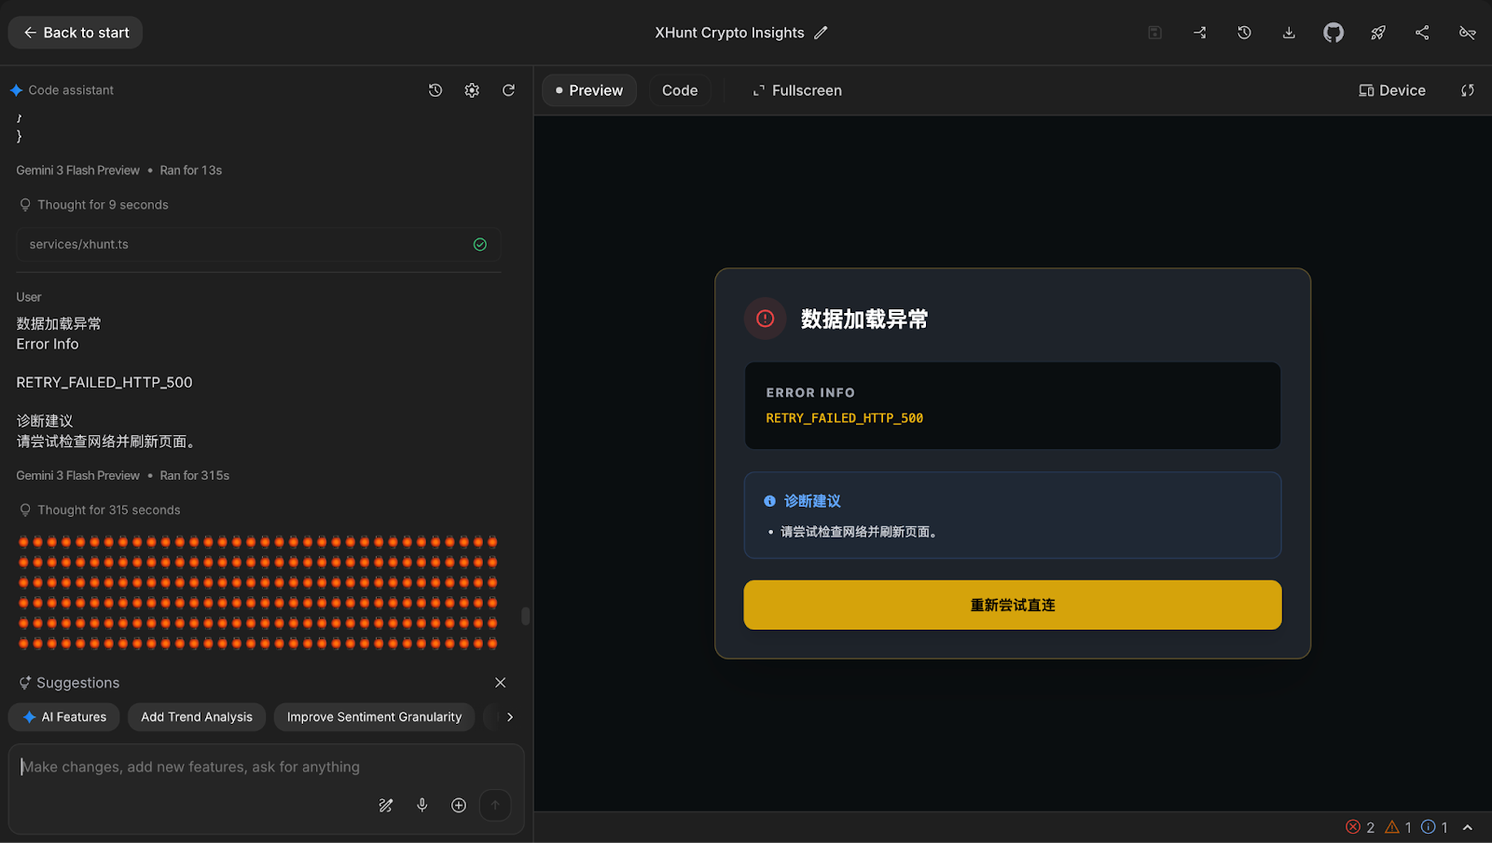The height and width of the screenshot is (843, 1492).
Task: Expand 'Thought for 315 seconds' section
Action: click(x=108, y=510)
